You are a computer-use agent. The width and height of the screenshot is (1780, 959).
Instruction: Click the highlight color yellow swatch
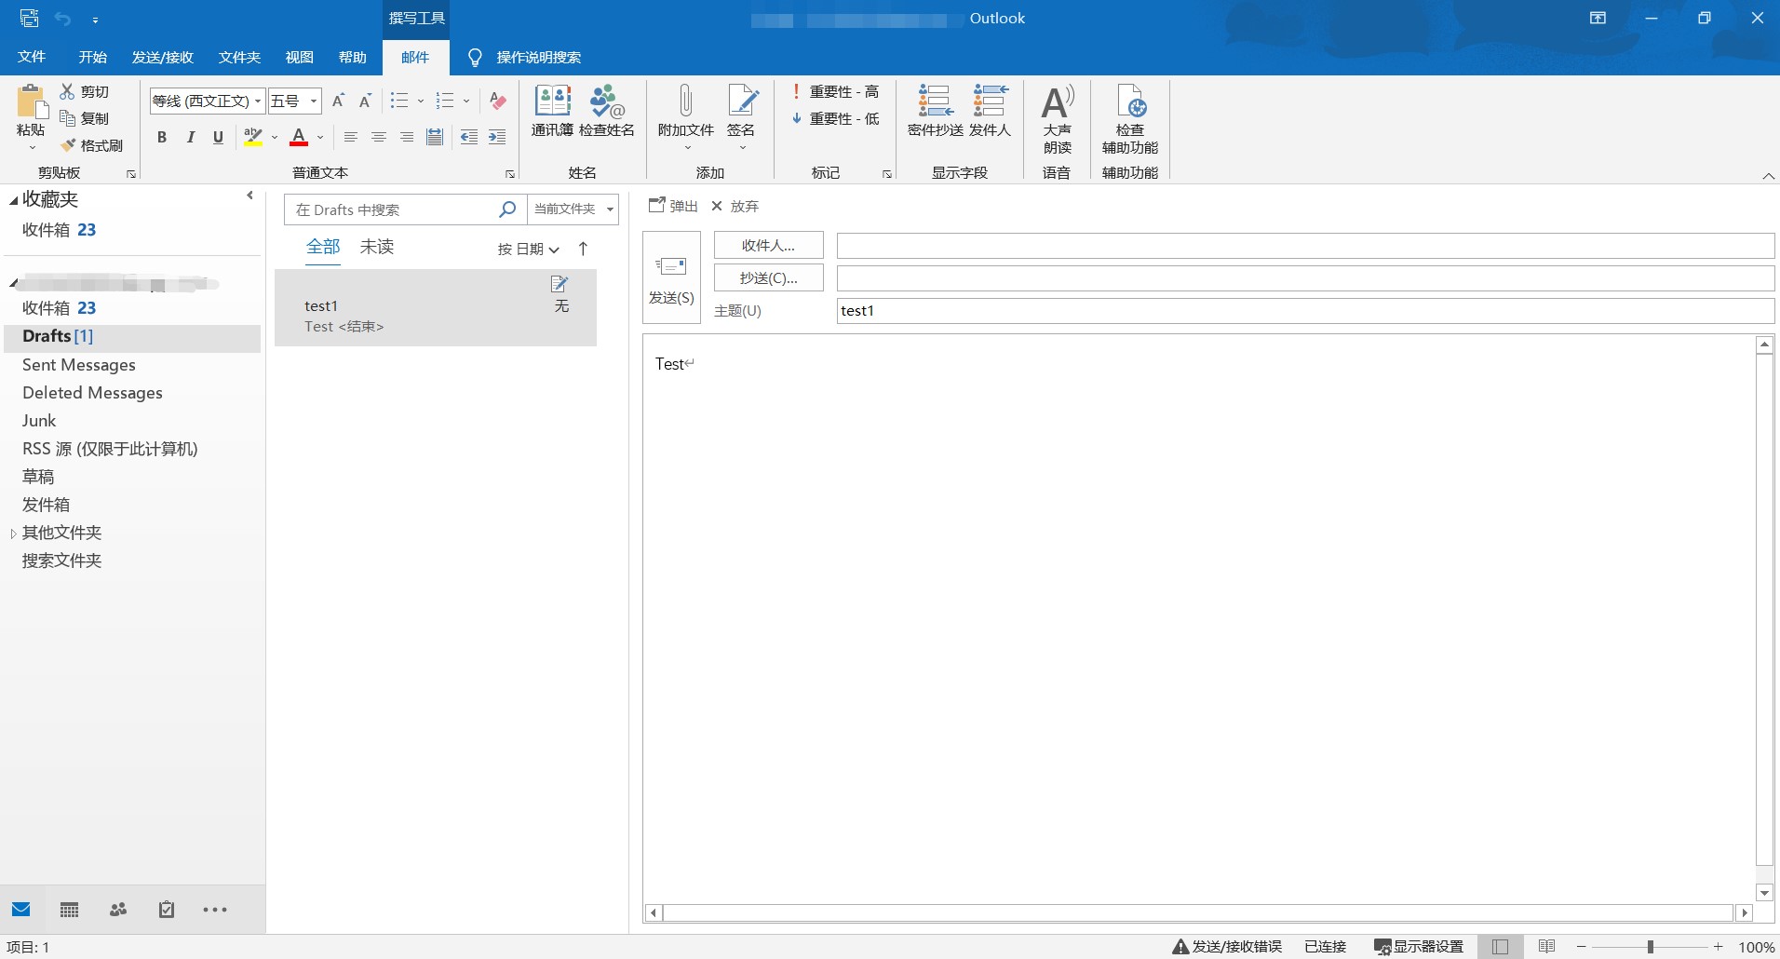click(252, 137)
